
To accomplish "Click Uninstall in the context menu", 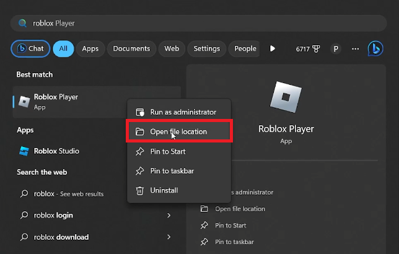I will pos(163,190).
